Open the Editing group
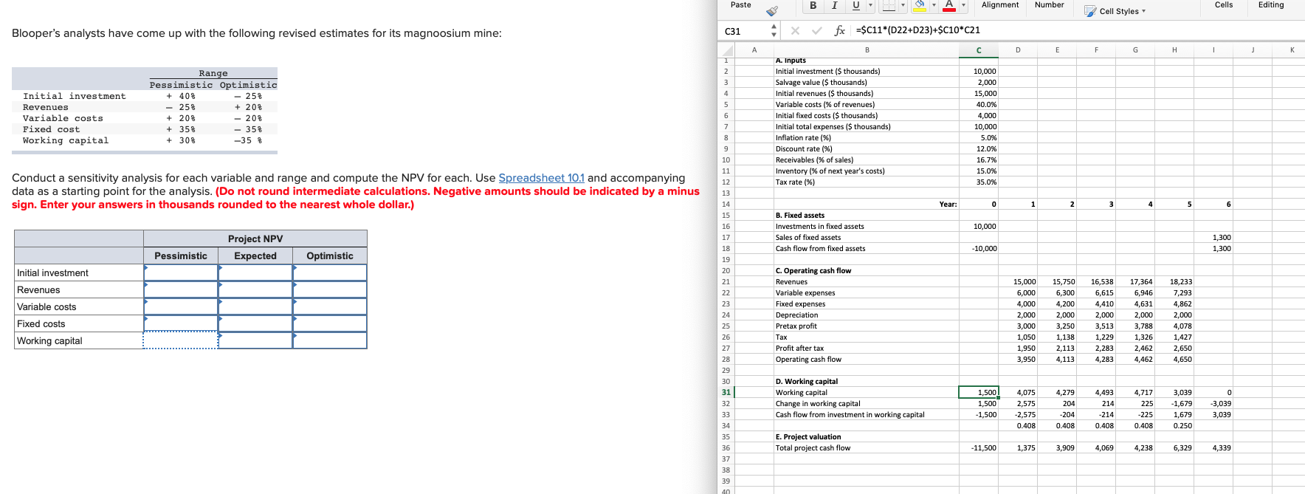 (1271, 5)
